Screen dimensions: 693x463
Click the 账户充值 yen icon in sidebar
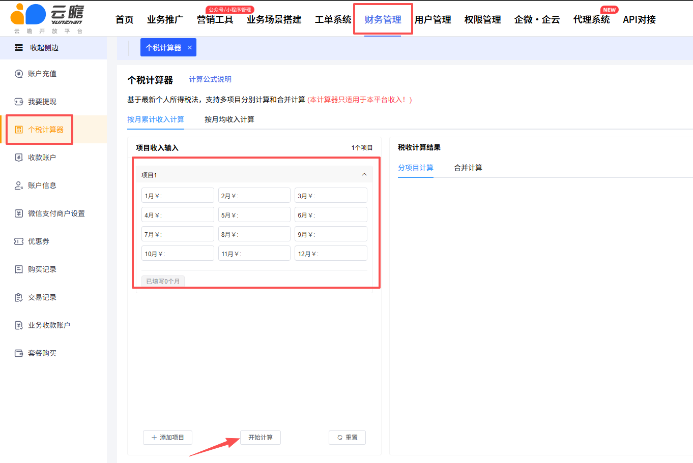coord(19,74)
